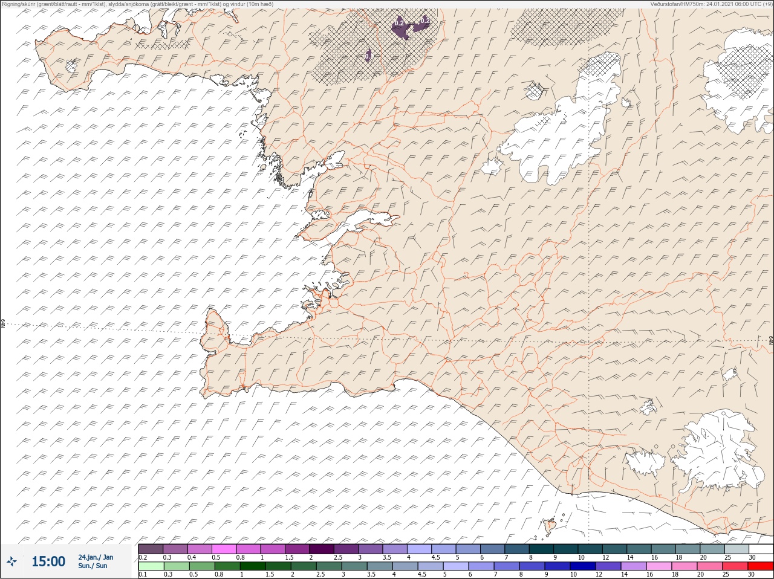
Task: Click the 15:00 forecast time
Action: [48, 561]
